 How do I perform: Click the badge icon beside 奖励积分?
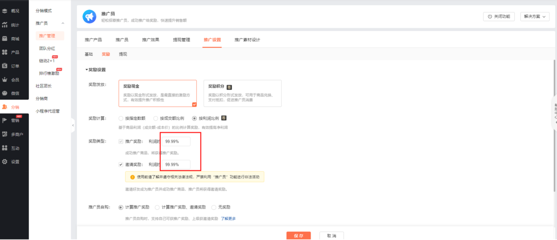[x=229, y=87]
